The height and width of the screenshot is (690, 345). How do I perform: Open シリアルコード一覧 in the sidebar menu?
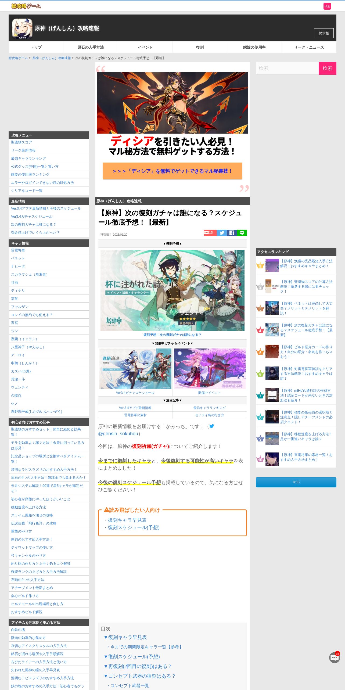pyautogui.click(x=27, y=191)
